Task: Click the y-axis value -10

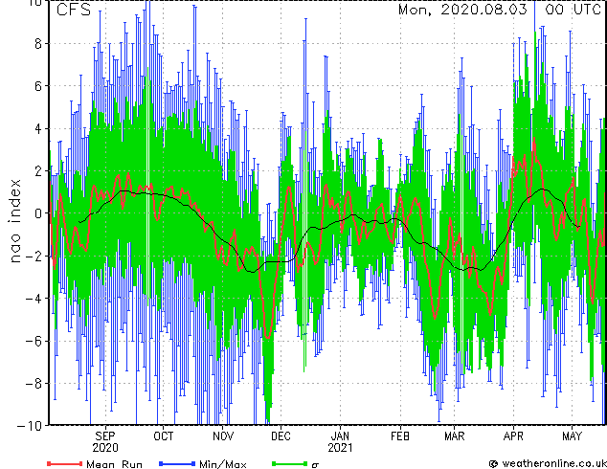Action: [x=30, y=426]
